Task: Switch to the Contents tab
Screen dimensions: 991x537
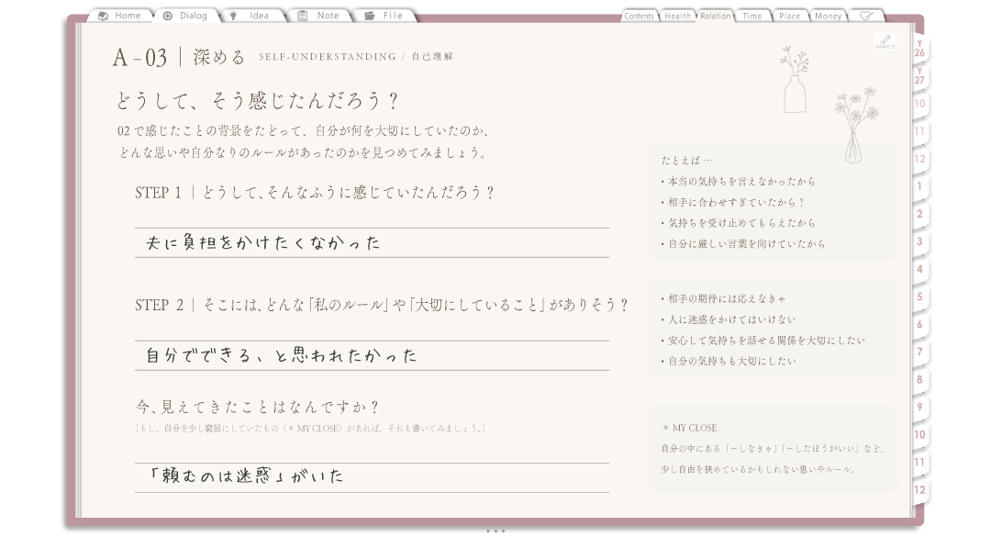Action: pyautogui.click(x=639, y=16)
